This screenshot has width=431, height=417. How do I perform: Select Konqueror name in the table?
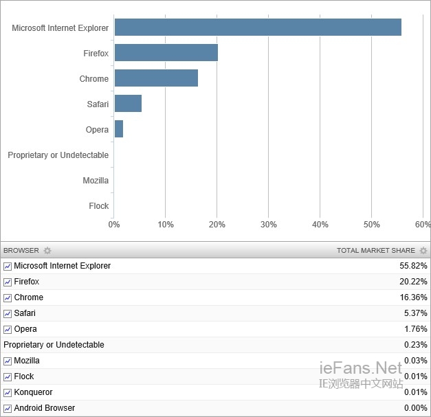(x=33, y=392)
